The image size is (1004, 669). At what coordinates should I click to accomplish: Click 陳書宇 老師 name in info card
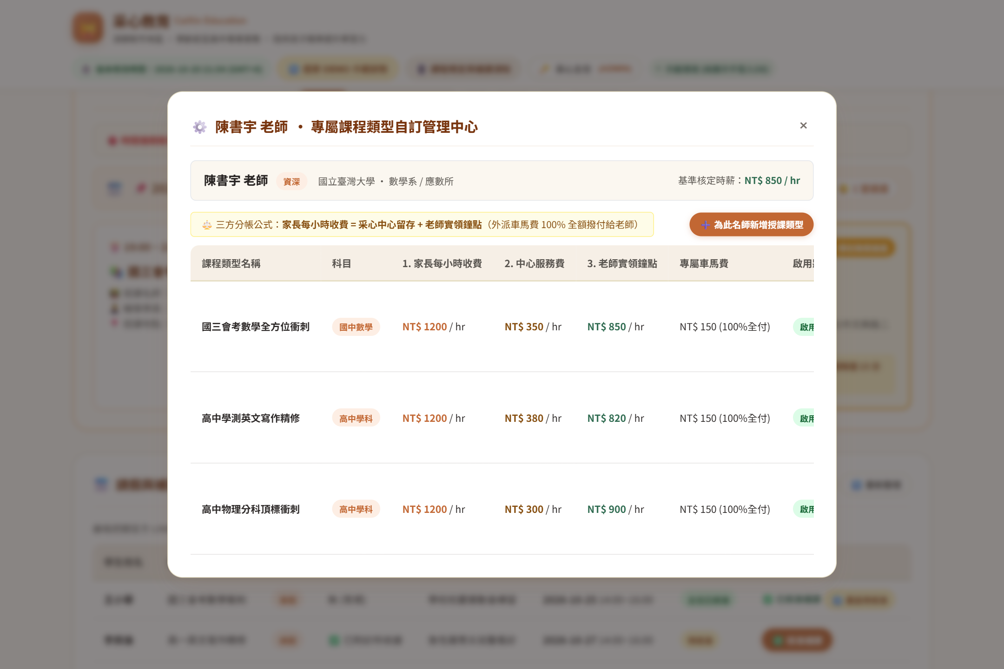point(236,181)
